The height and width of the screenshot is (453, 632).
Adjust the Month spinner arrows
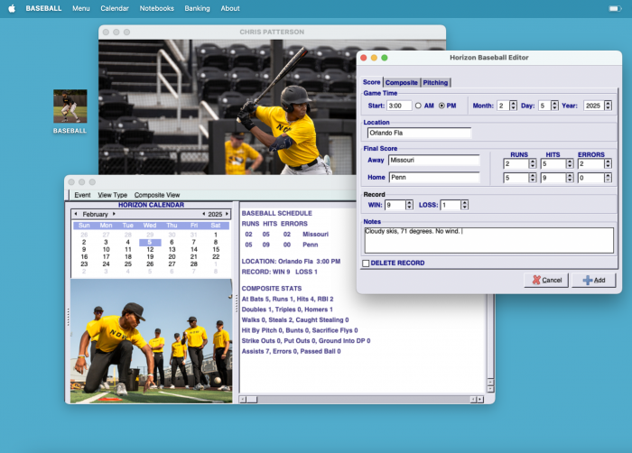pyautogui.click(x=514, y=106)
